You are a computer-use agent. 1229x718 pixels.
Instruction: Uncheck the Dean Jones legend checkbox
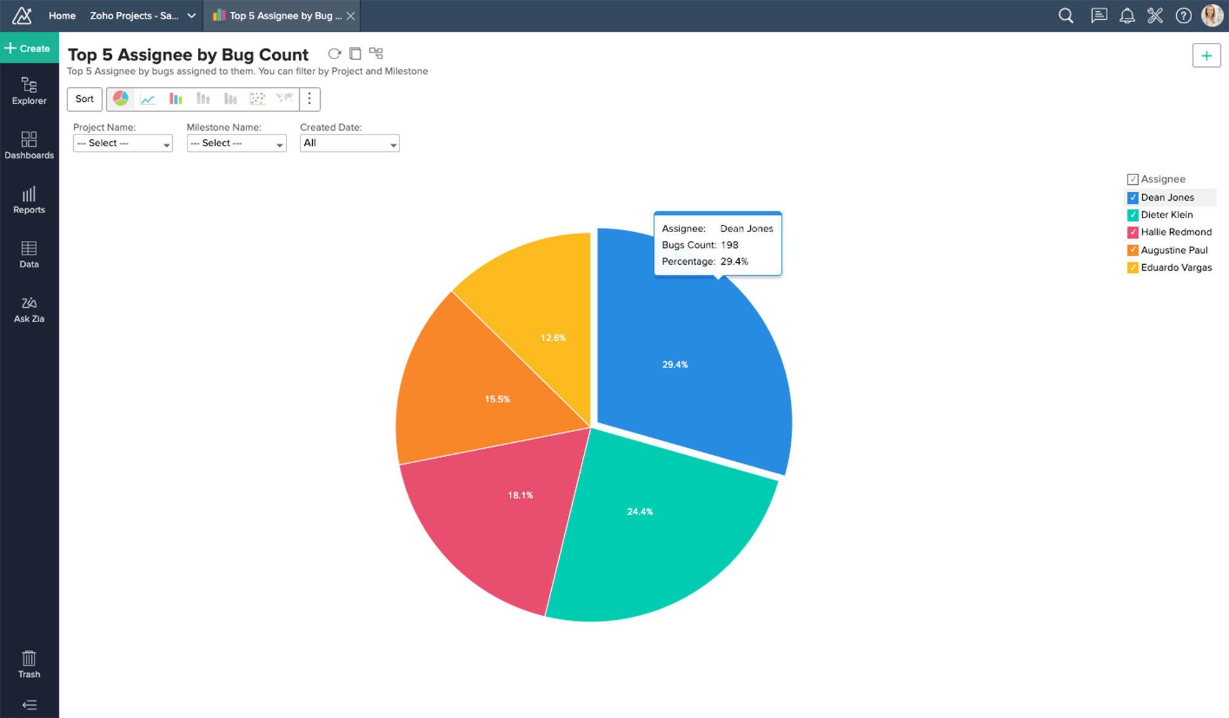(x=1133, y=198)
